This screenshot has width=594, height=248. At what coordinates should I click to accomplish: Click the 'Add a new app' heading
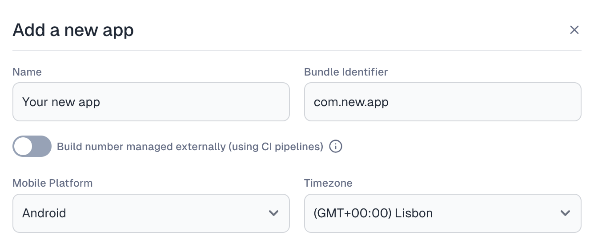pos(73,30)
